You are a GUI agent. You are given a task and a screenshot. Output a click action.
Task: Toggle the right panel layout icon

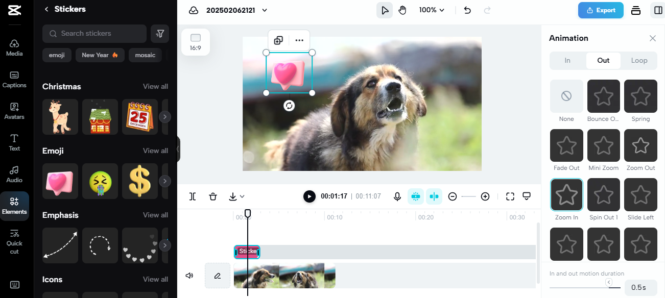point(657,10)
